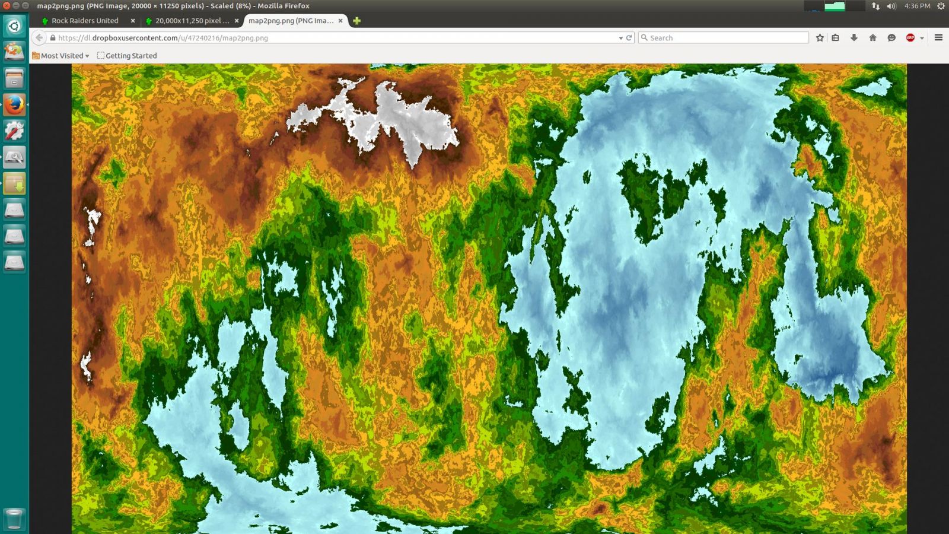This screenshot has width=949, height=534.
Task: Click the lock site identity icon
Action: [x=53, y=37]
